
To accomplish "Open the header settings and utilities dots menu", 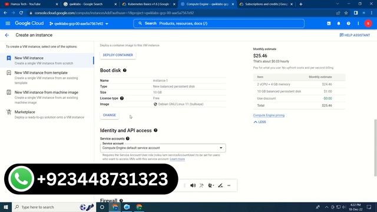I will (358, 24).
